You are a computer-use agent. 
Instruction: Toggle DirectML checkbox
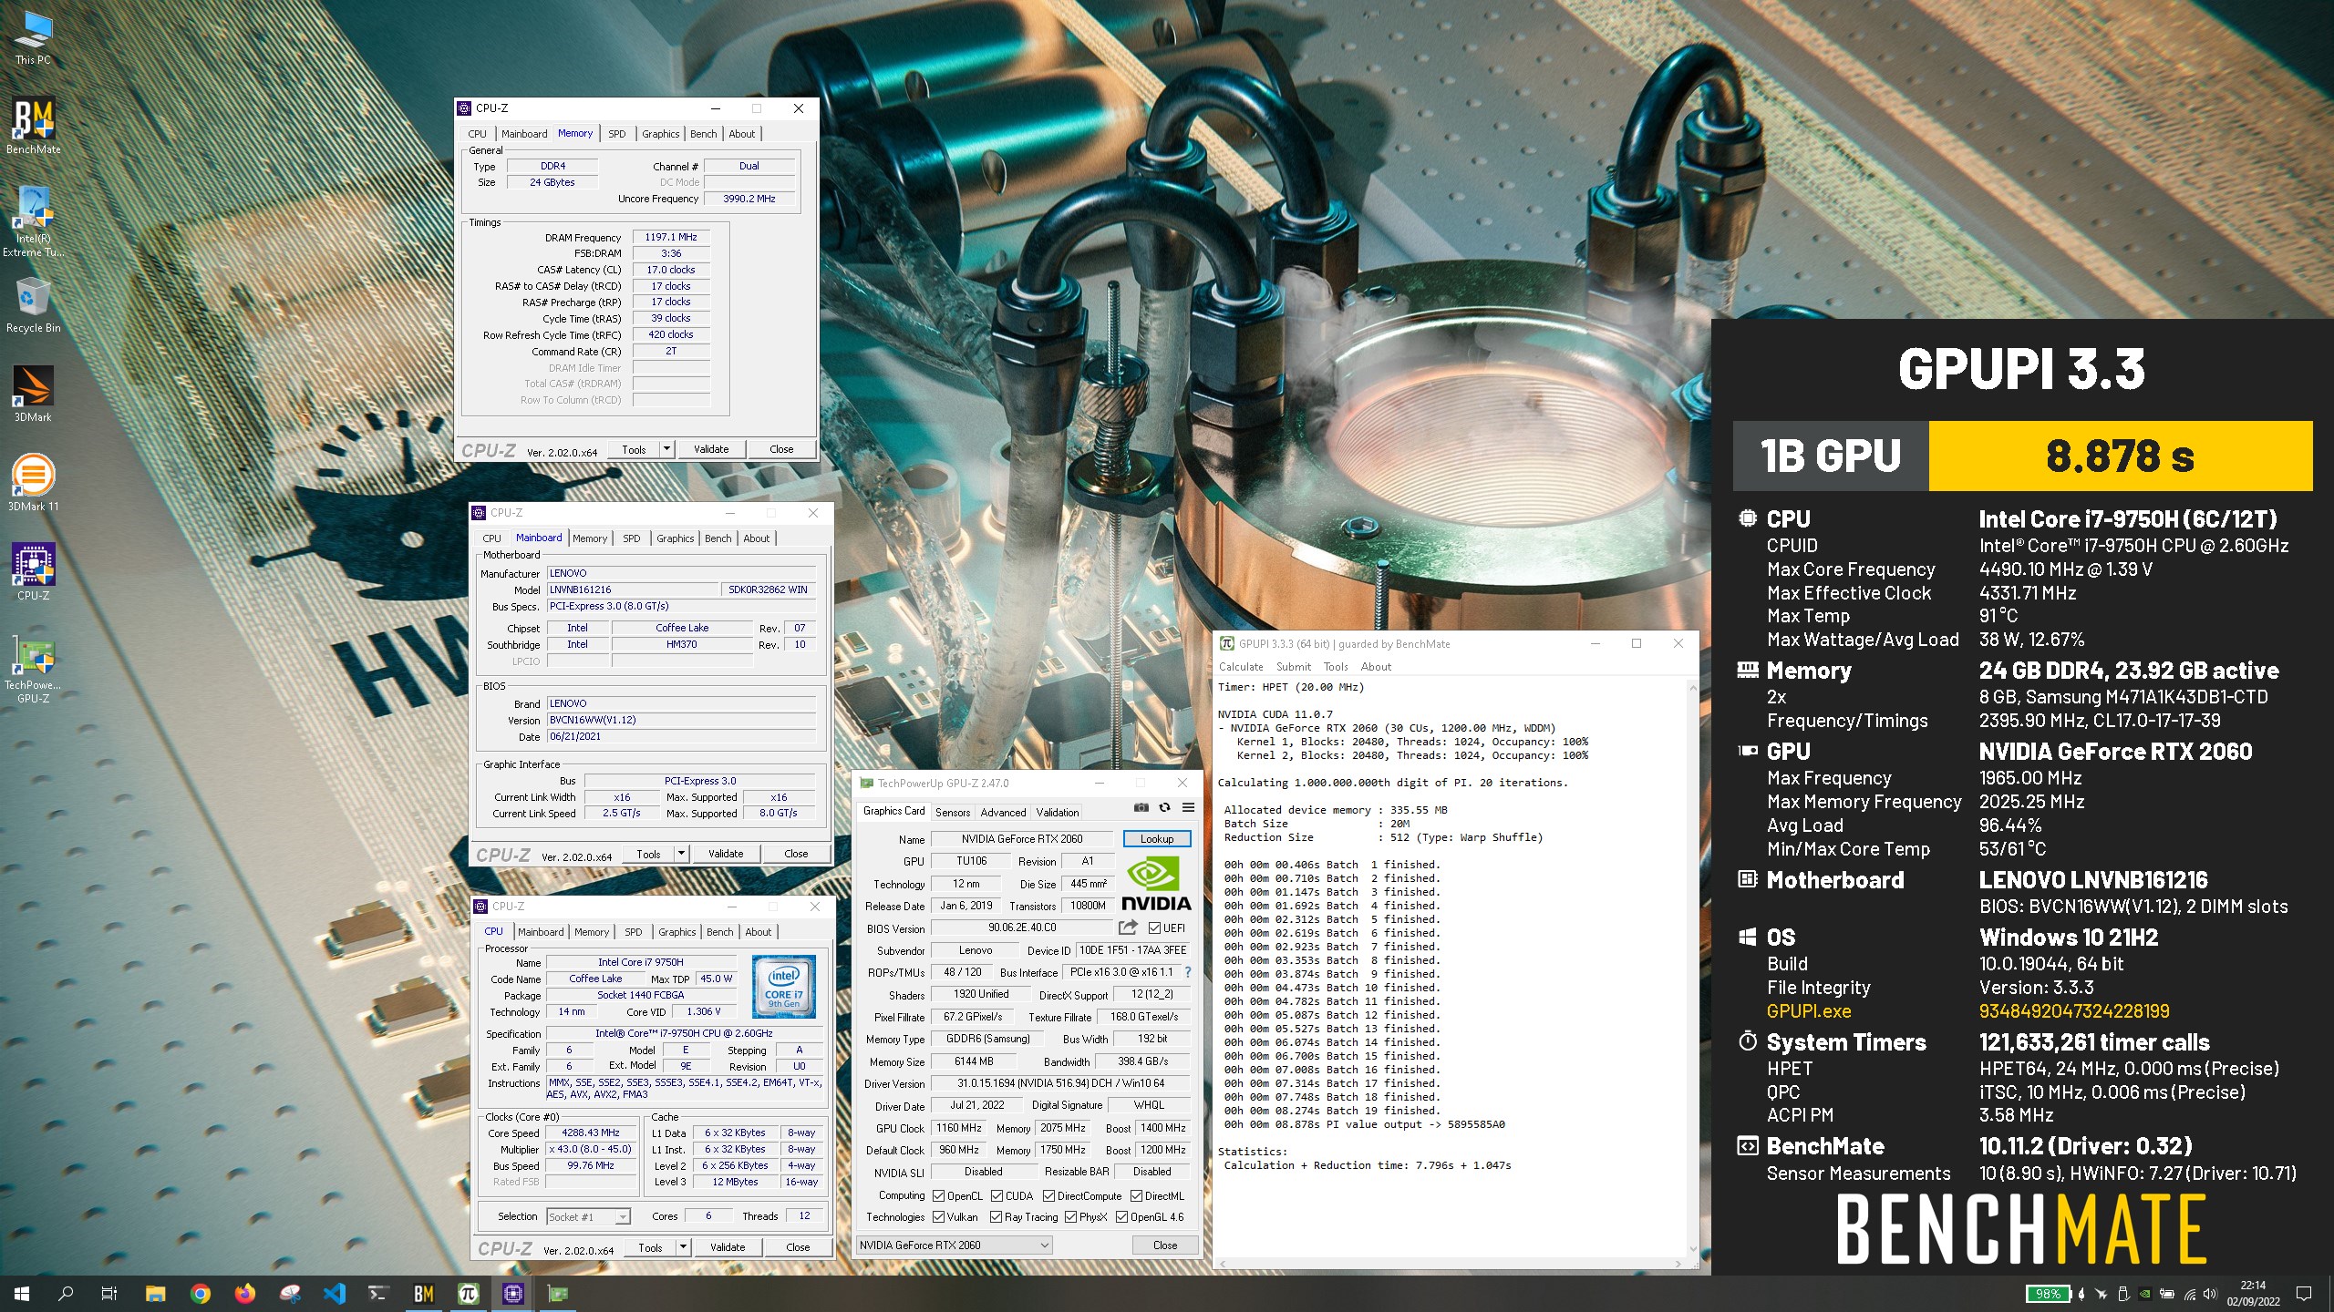pos(1136,1195)
